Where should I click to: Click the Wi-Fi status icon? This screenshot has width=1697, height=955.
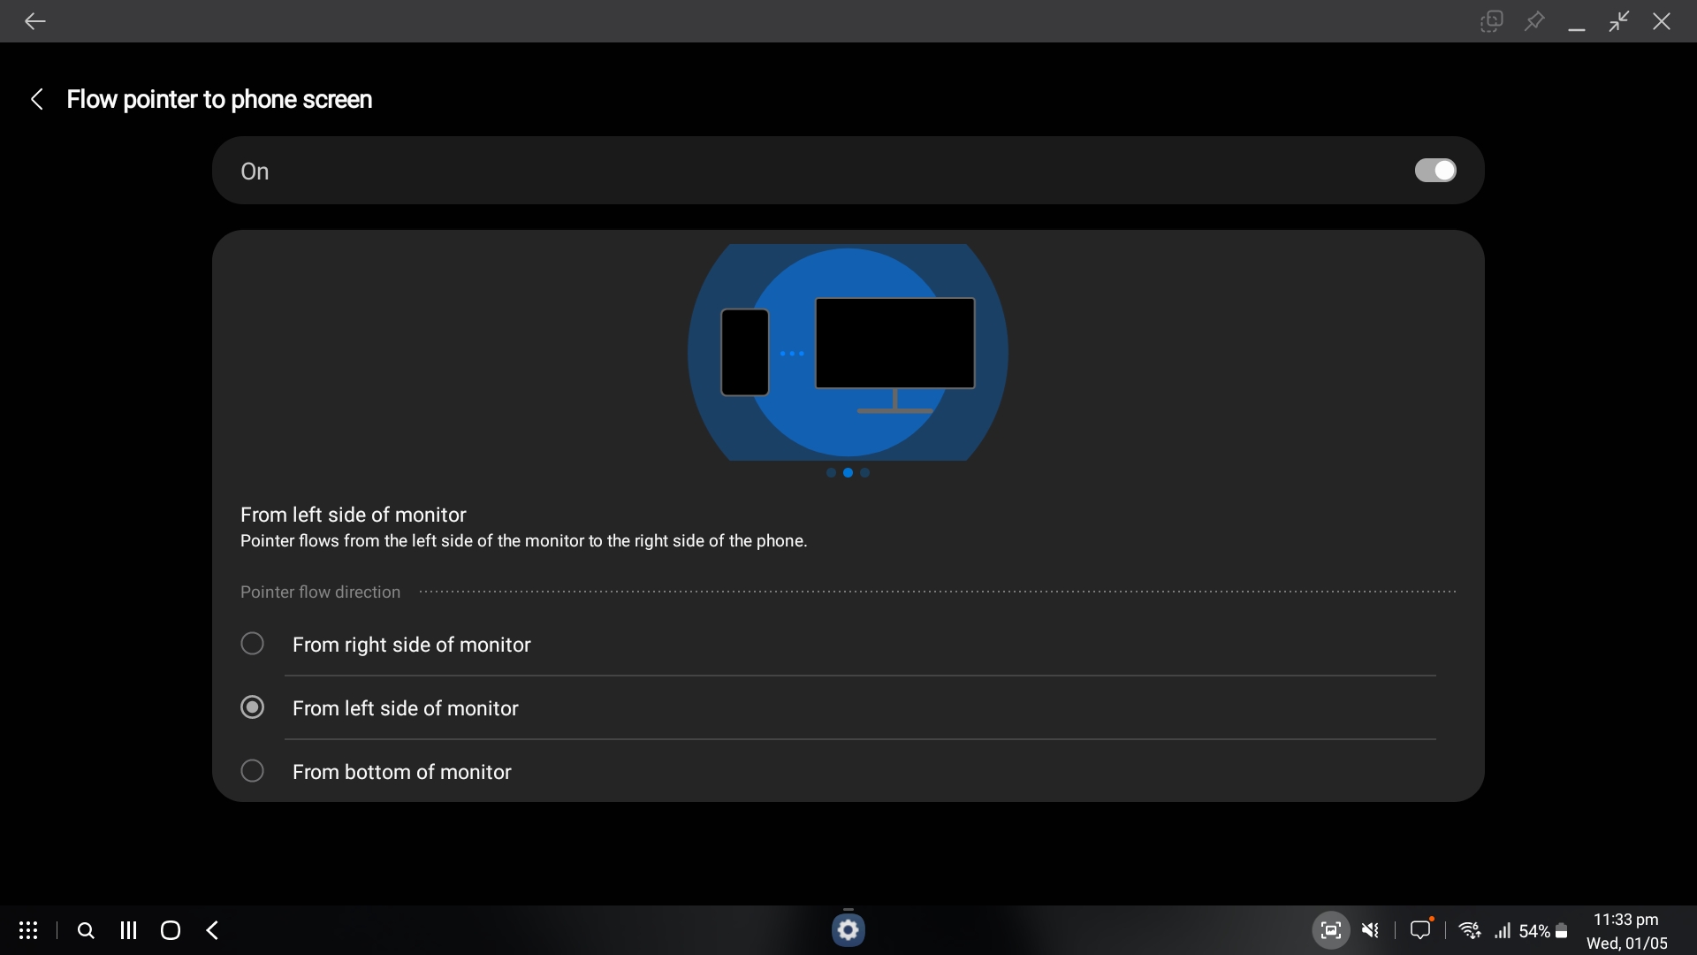1469,930
